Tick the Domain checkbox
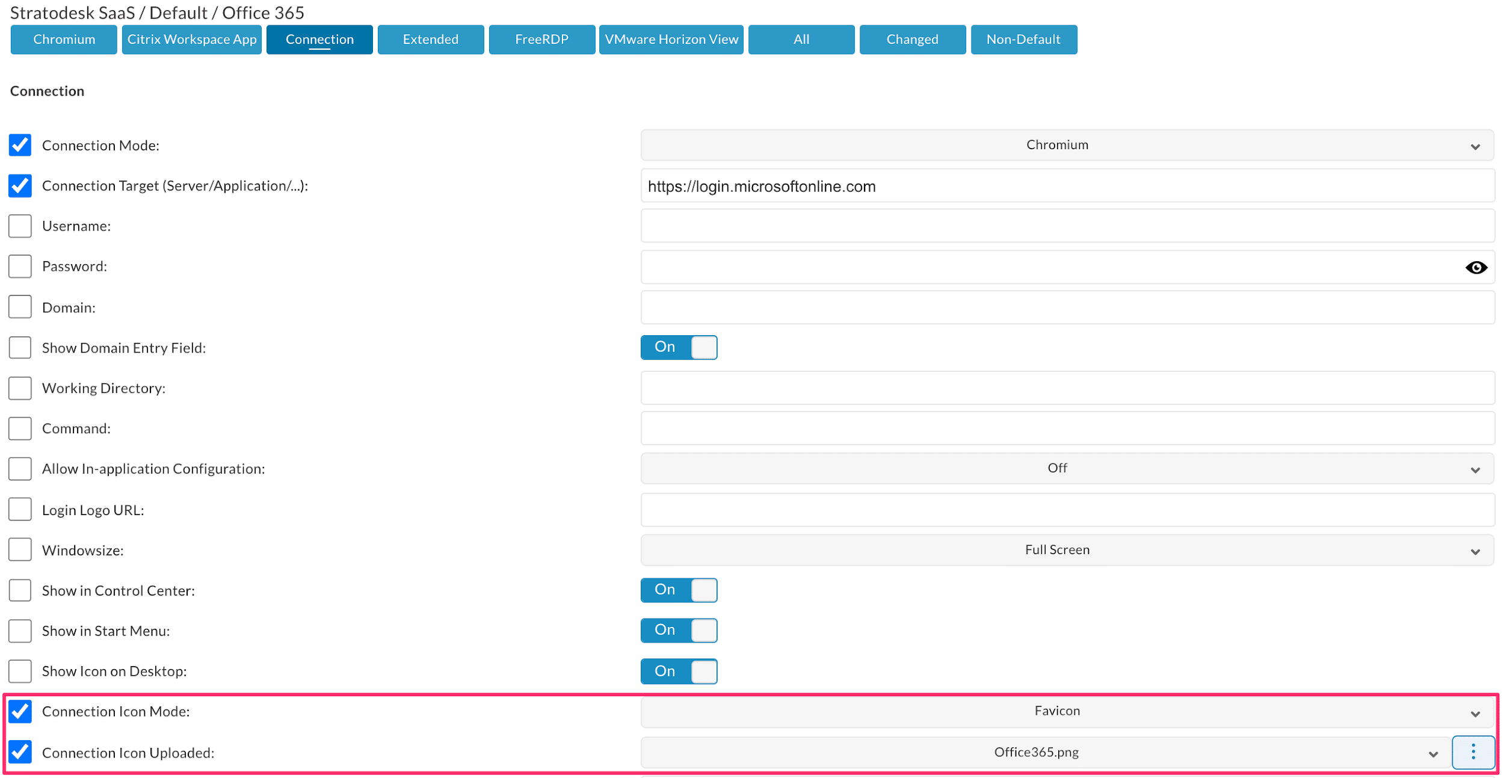This screenshot has width=1504, height=778. (x=20, y=307)
